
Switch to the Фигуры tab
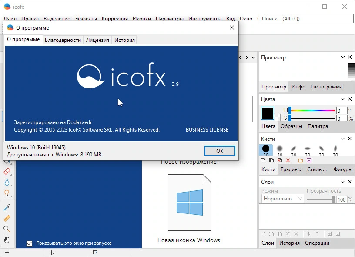pos(343,169)
